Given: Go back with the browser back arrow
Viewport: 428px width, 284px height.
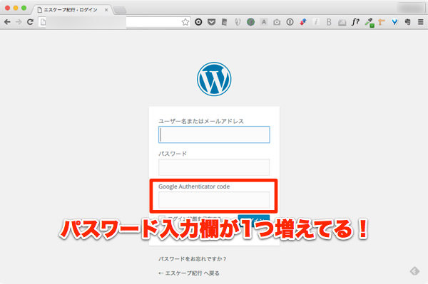Looking at the screenshot, I should pyautogui.click(x=7, y=22).
